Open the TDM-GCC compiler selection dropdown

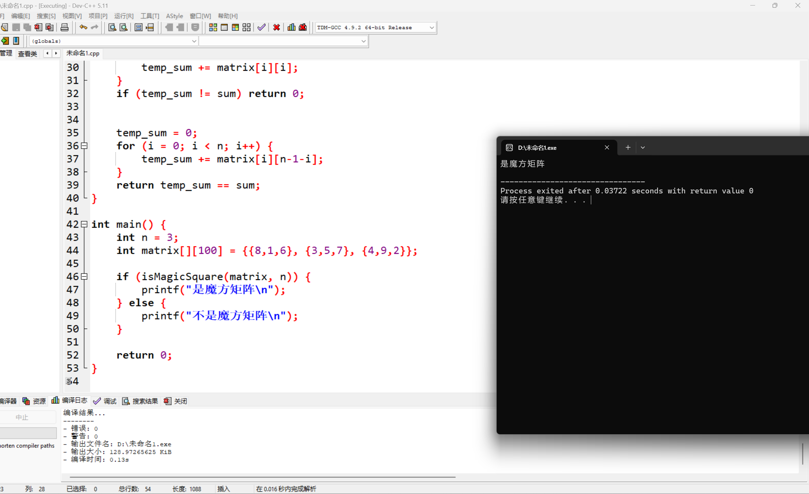432,27
